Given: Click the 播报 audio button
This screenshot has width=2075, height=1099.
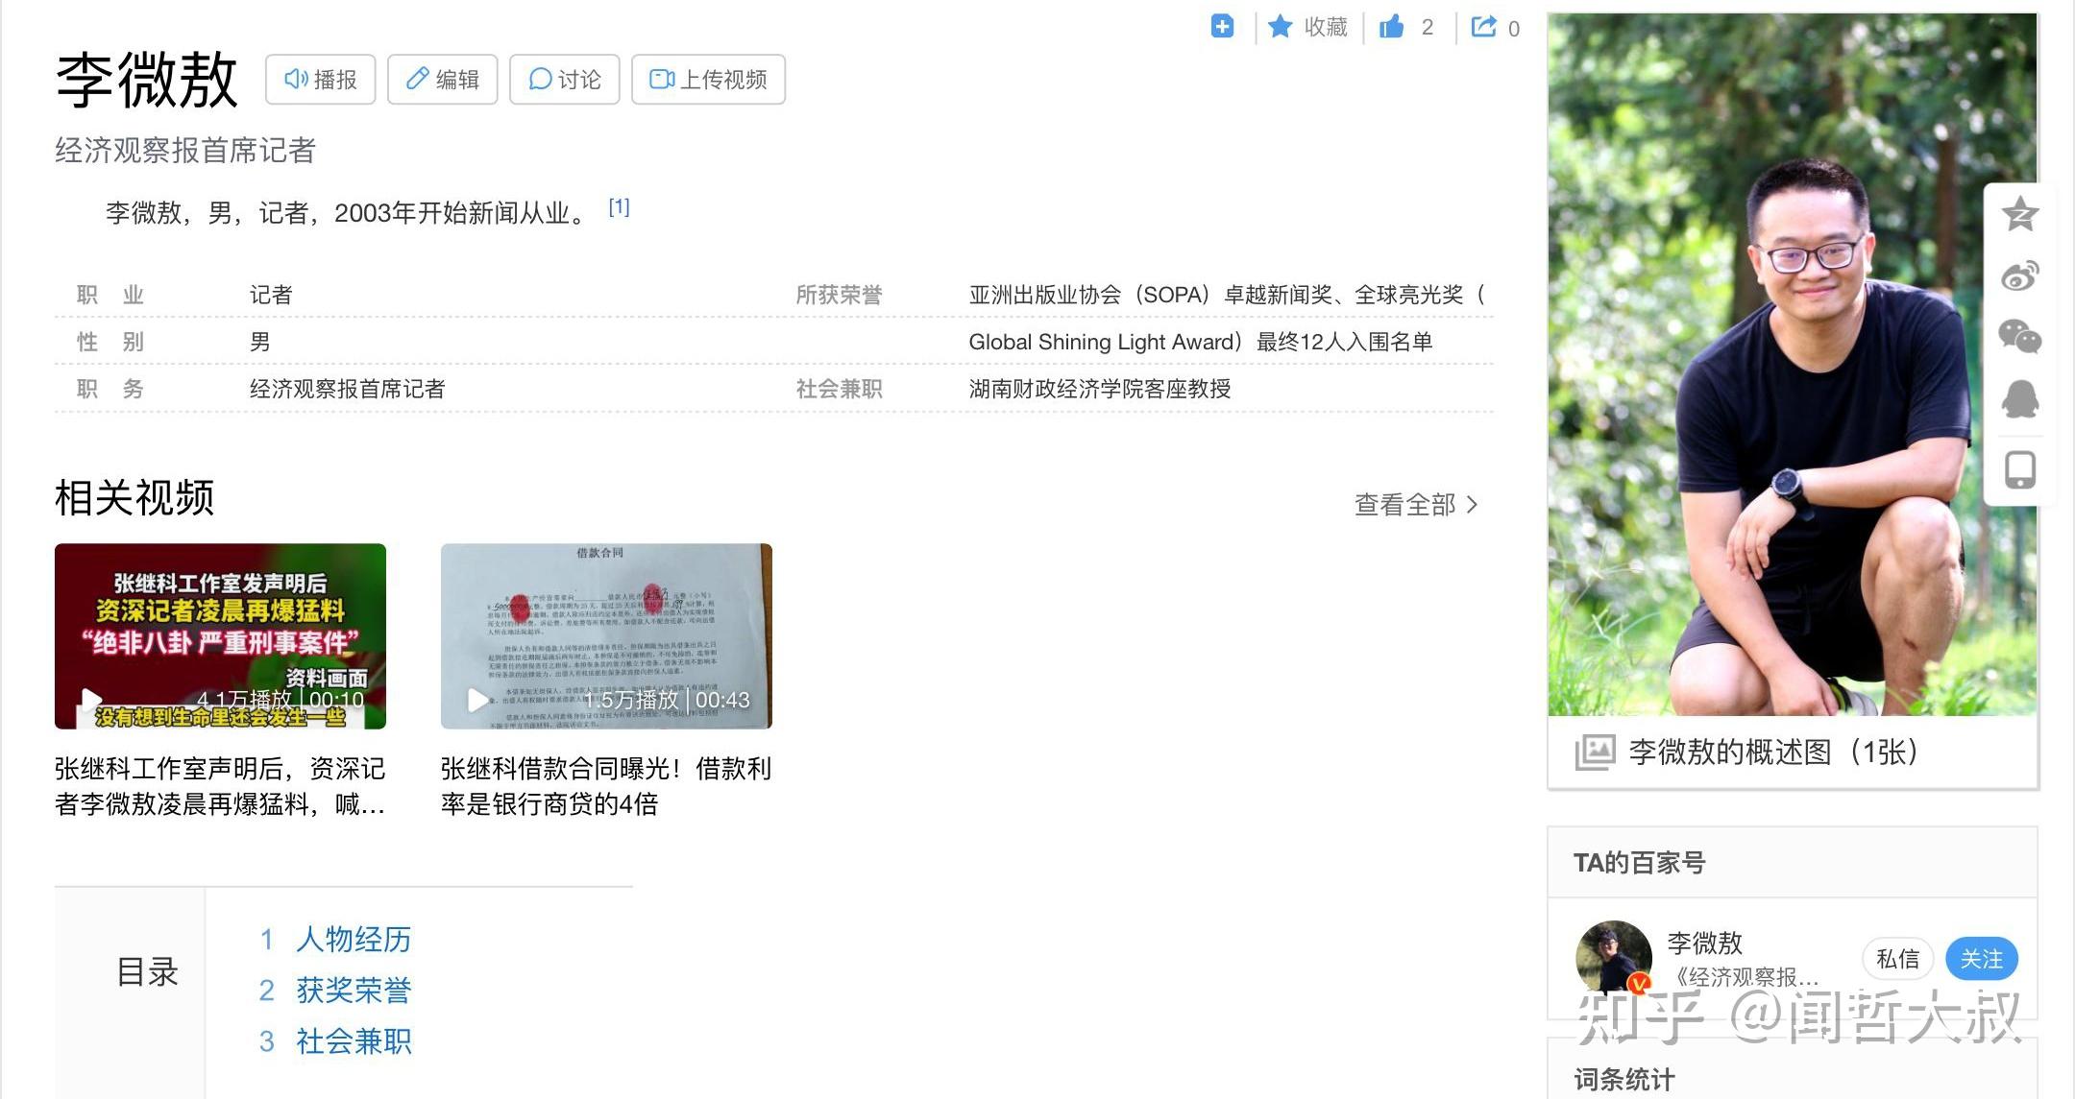Looking at the screenshot, I should point(321,80).
